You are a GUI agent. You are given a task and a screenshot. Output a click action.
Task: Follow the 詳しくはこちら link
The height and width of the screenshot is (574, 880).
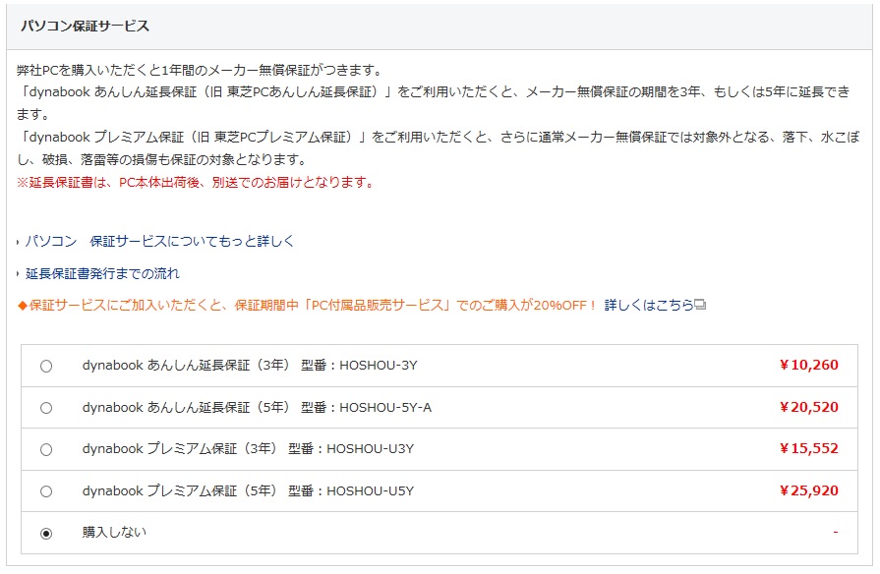[x=649, y=306]
